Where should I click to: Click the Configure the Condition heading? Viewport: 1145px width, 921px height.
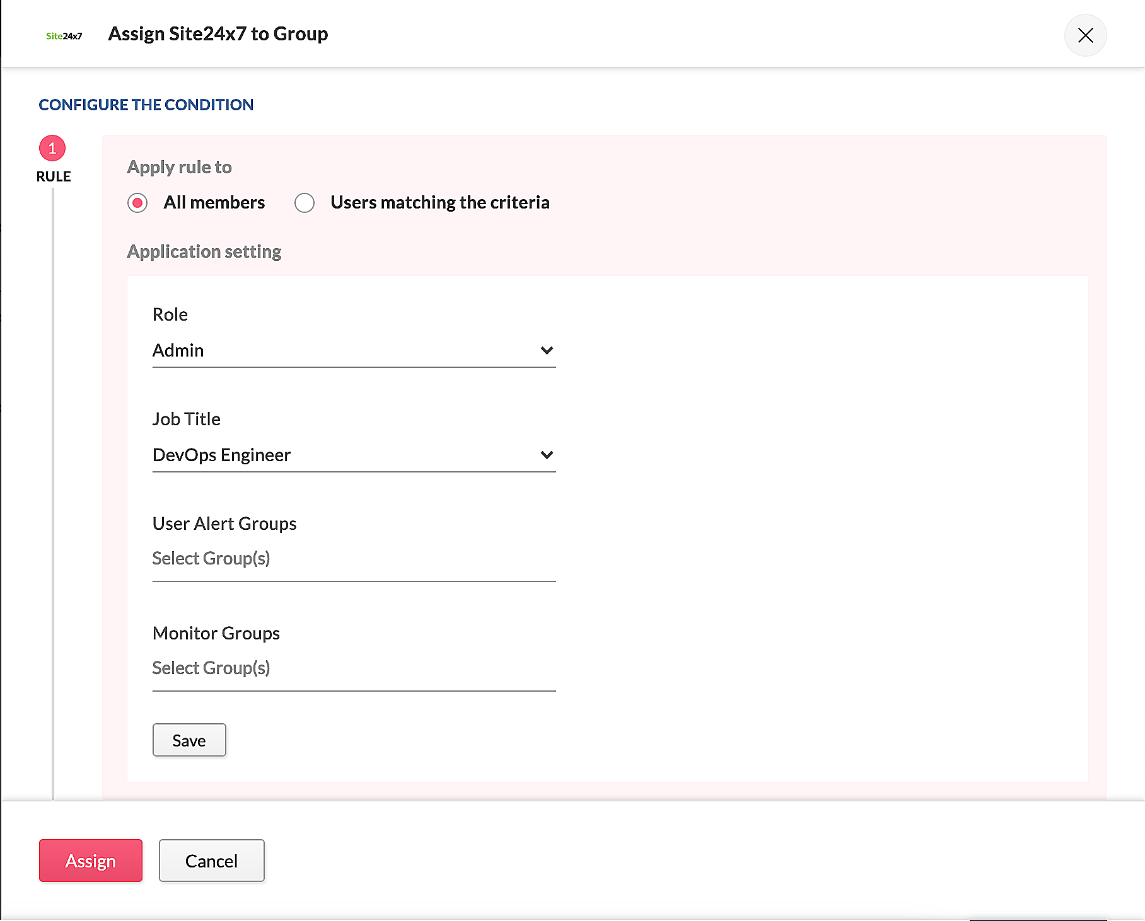146,105
